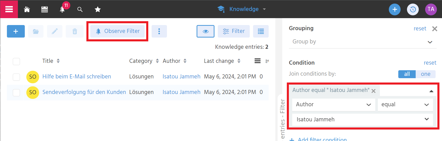
Task: Go to the home page icon
Action: pos(27,9)
